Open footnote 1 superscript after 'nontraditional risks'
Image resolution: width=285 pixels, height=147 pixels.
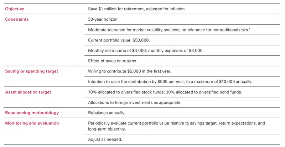250,29
